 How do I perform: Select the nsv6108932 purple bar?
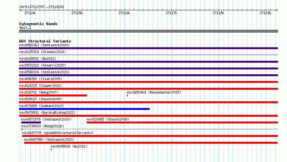pos(148,62)
